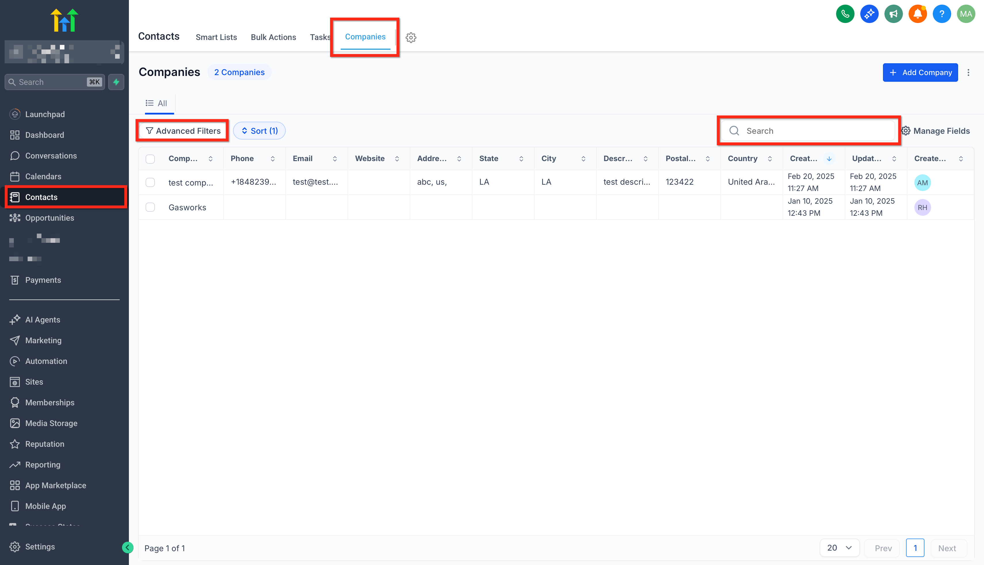Collapse the sidebar with green arrow

pyautogui.click(x=127, y=547)
